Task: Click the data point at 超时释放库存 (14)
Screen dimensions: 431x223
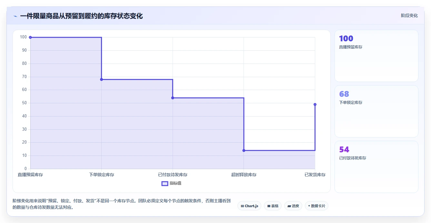Action: point(244,150)
